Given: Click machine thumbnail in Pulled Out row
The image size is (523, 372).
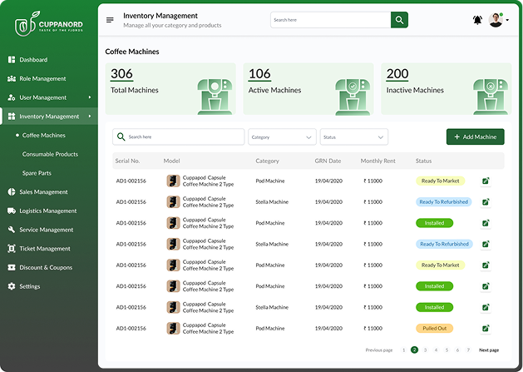Looking at the screenshot, I should (x=173, y=328).
